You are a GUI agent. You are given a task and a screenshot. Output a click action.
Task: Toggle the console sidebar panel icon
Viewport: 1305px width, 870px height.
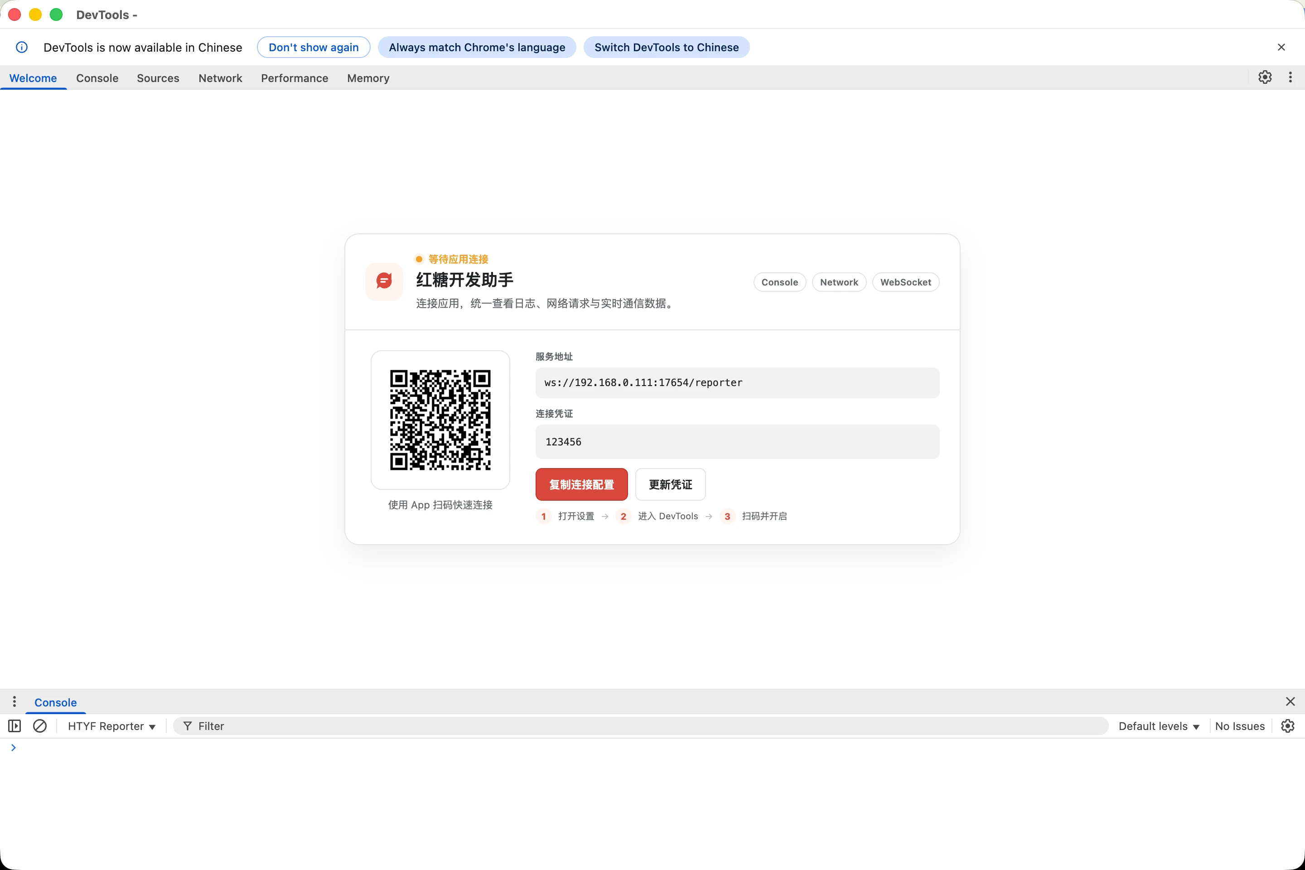(14, 726)
